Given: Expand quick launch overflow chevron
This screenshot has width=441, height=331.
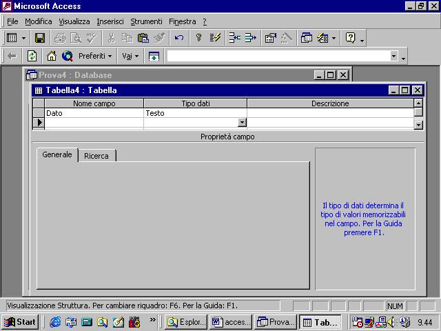Looking at the screenshot, I should (x=153, y=319).
